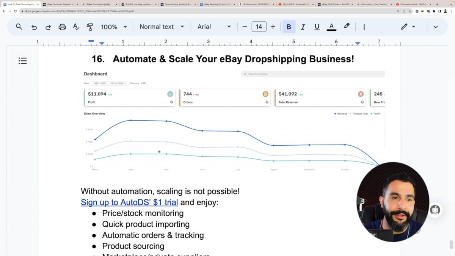Image resolution: width=455 pixels, height=256 pixels.
Task: Collapse the menus with the chevron arrow
Action: [435, 27]
